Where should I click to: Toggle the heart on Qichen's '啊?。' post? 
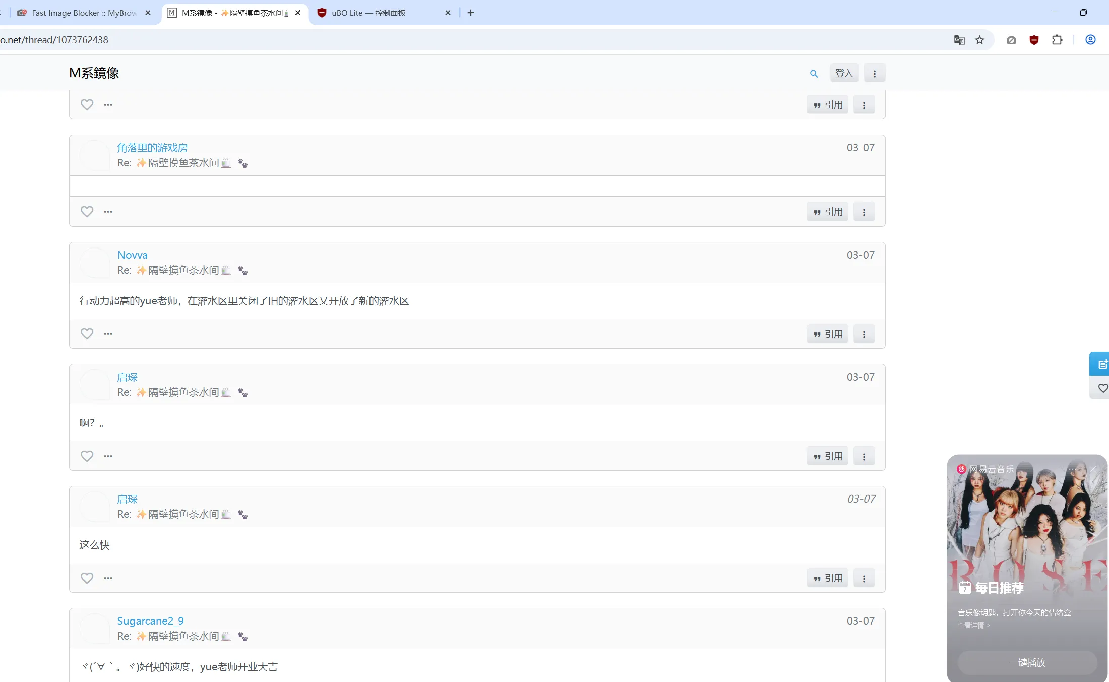pos(87,456)
